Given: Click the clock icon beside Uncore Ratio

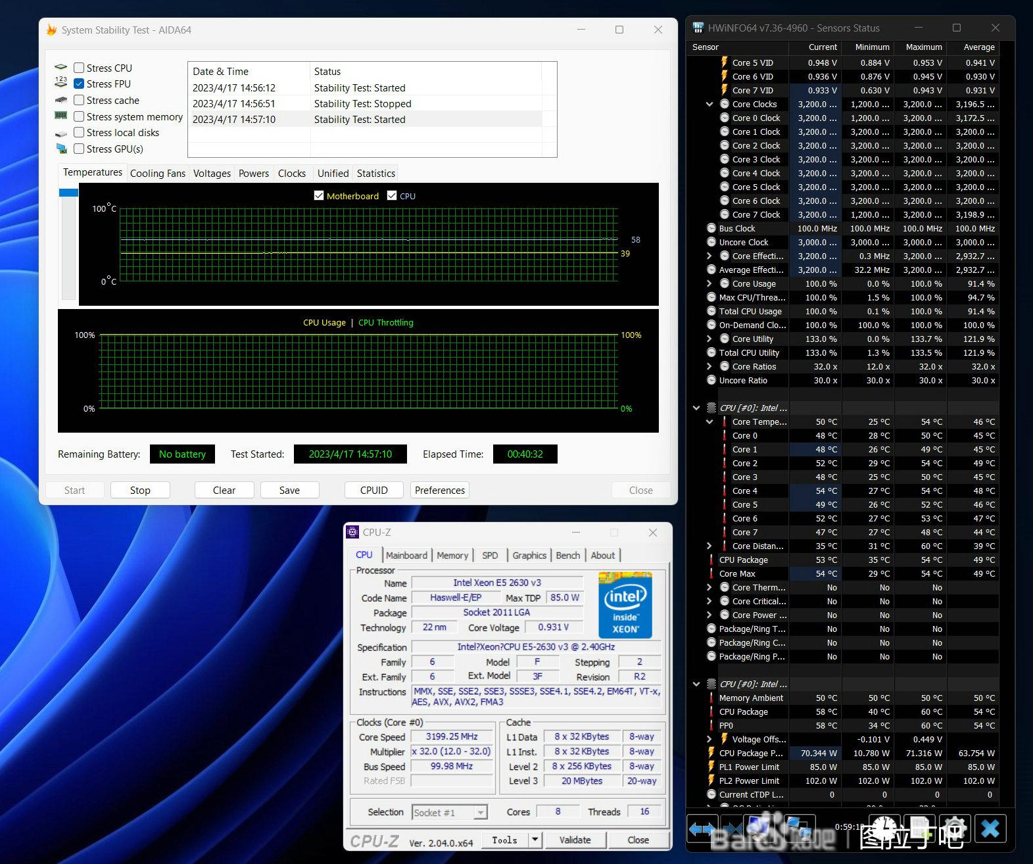Looking at the screenshot, I should pyautogui.click(x=711, y=380).
